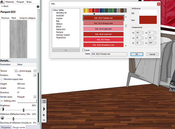Expand the Render styles Parquet dropdown

(35, 97)
